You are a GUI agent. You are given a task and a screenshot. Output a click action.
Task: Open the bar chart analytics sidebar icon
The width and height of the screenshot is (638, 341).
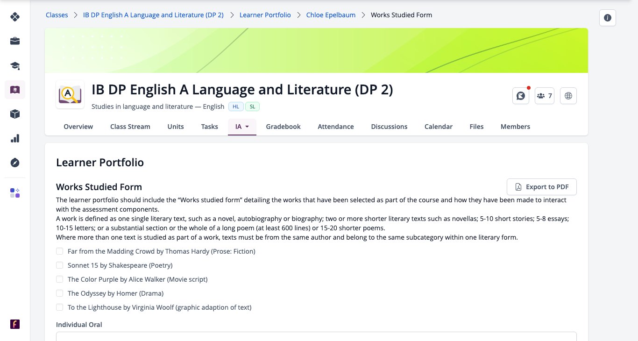pyautogui.click(x=15, y=138)
